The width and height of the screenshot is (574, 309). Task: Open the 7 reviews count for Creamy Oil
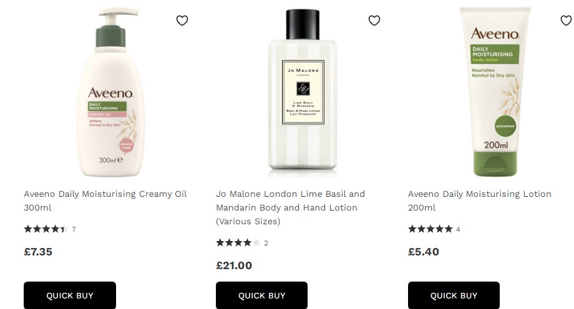(x=74, y=229)
